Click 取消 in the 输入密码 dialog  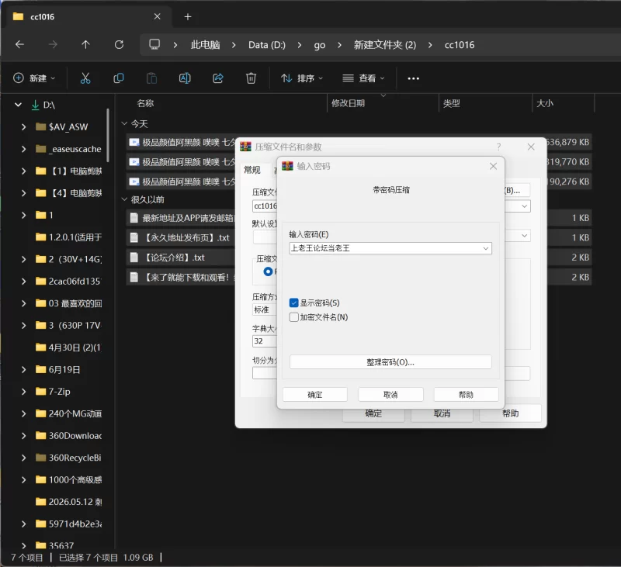390,395
